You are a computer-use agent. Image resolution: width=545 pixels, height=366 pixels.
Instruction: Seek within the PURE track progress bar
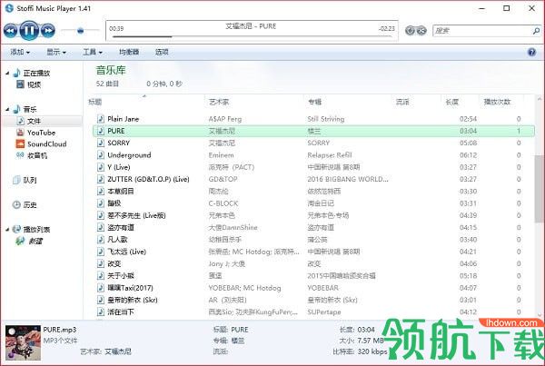click(252, 36)
